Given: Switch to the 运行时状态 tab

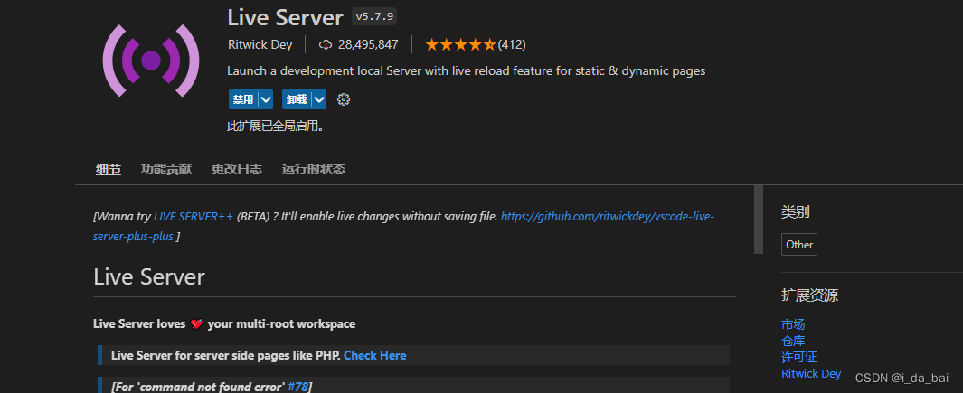Looking at the screenshot, I should coord(314,170).
